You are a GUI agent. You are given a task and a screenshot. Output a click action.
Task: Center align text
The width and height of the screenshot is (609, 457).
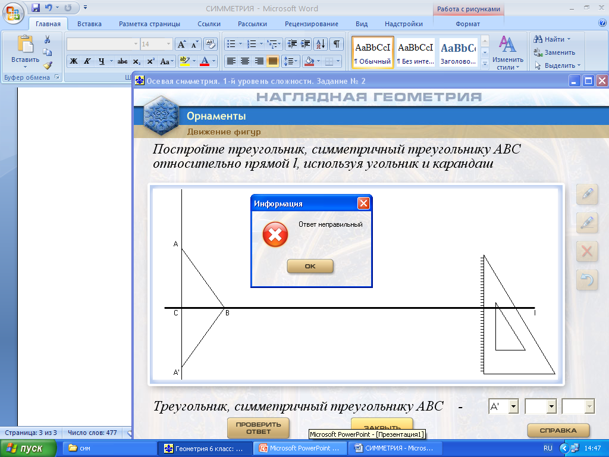click(x=244, y=61)
